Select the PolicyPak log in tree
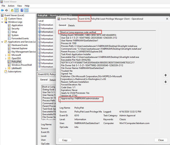This screenshot has width=170, height=145. point(16,62)
